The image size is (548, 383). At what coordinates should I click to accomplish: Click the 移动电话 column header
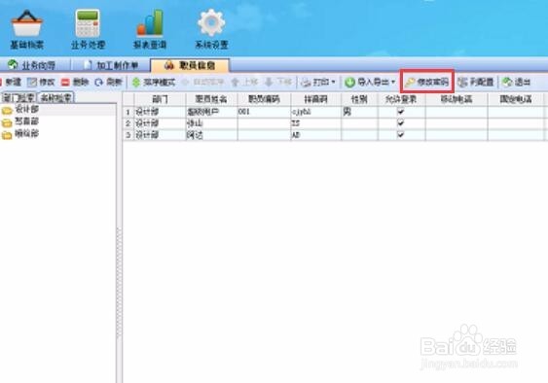[x=457, y=99]
